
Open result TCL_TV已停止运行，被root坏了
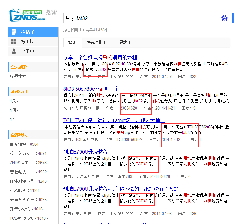(x=114, y=120)
